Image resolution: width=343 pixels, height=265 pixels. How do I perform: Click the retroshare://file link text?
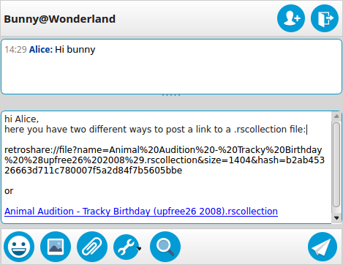(165, 160)
